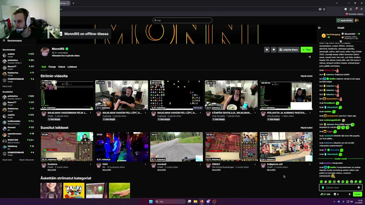Click the Firefox icon in Windows taskbar
The width and height of the screenshot is (365, 205).
pos(202,202)
